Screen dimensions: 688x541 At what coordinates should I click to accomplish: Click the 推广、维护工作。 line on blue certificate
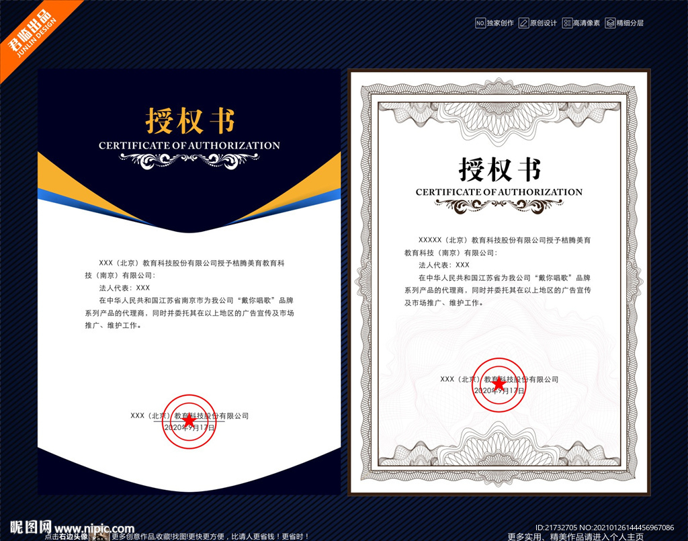(x=113, y=325)
